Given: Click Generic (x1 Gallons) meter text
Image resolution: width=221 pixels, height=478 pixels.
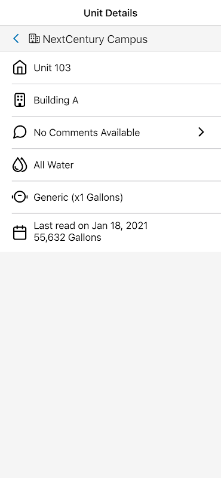Looking at the screenshot, I should [x=78, y=198].
